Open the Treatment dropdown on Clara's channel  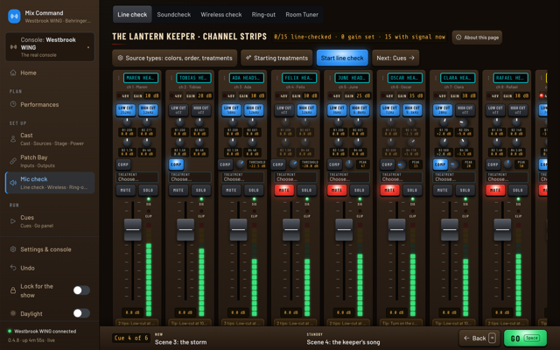click(x=454, y=177)
